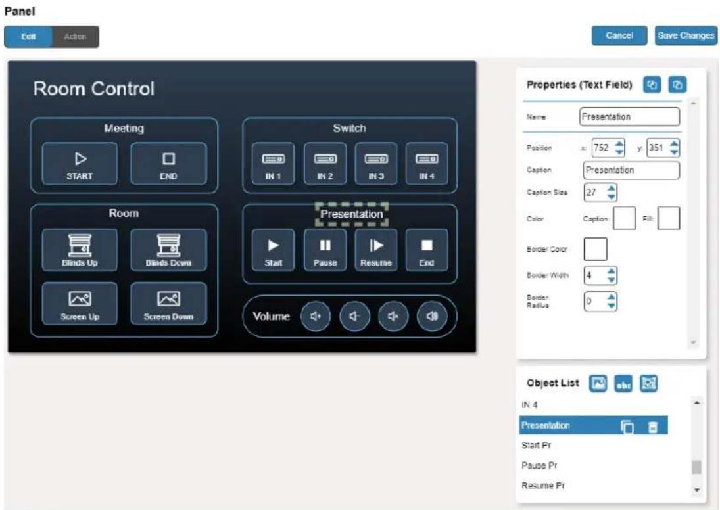Increase the Caption Size value
This screenshot has width=720, height=510.
(612, 188)
